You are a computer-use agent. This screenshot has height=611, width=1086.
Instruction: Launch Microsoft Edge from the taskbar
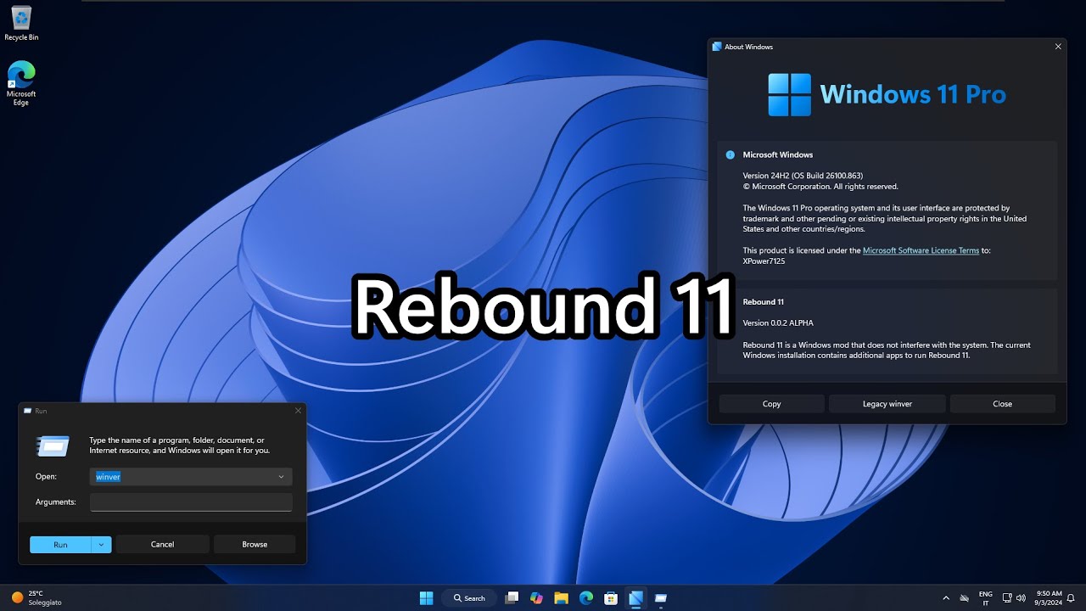coord(585,597)
